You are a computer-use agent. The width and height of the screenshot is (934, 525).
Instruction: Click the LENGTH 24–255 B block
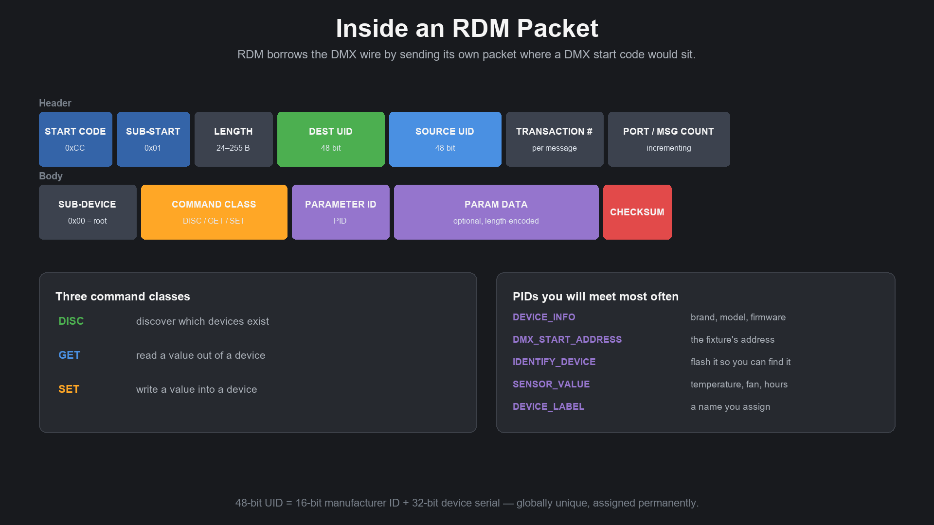[x=233, y=139]
